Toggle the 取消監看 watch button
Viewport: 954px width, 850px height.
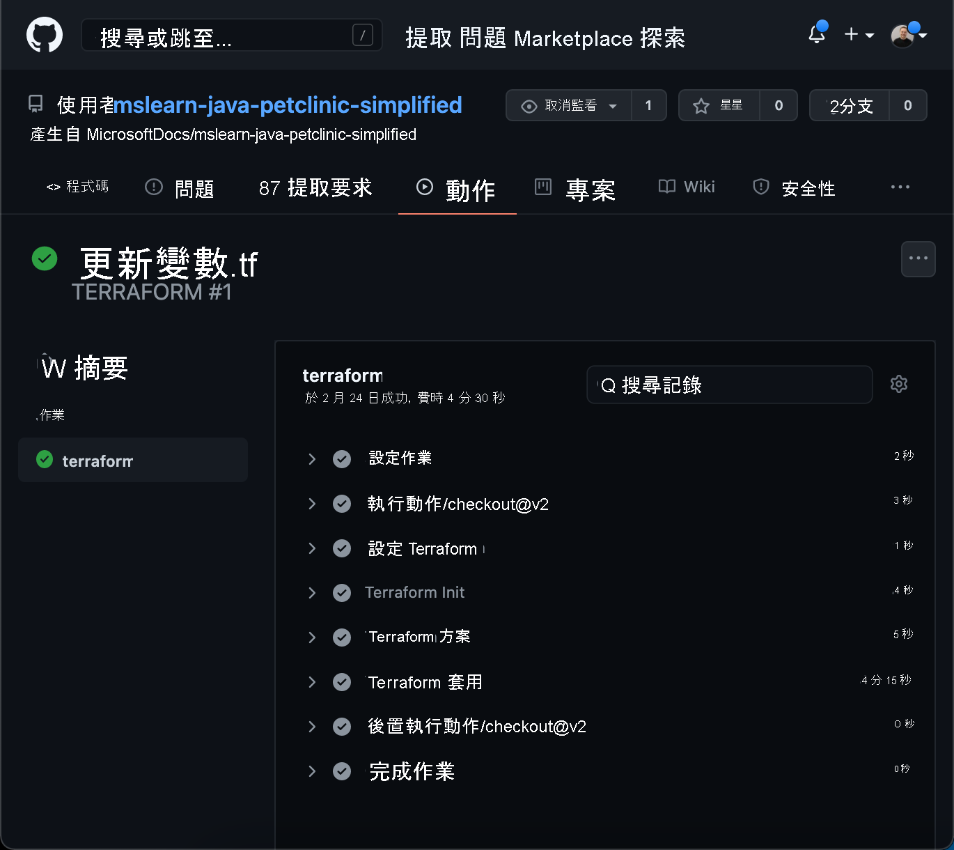[569, 105]
